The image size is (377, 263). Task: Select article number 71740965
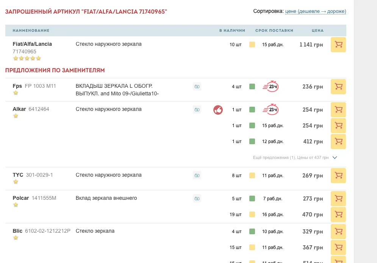click(25, 51)
